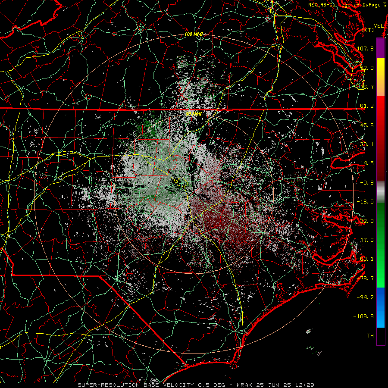Click the yellow-orange segment of the color bar
The image size is (388, 388).
(x=381, y=77)
